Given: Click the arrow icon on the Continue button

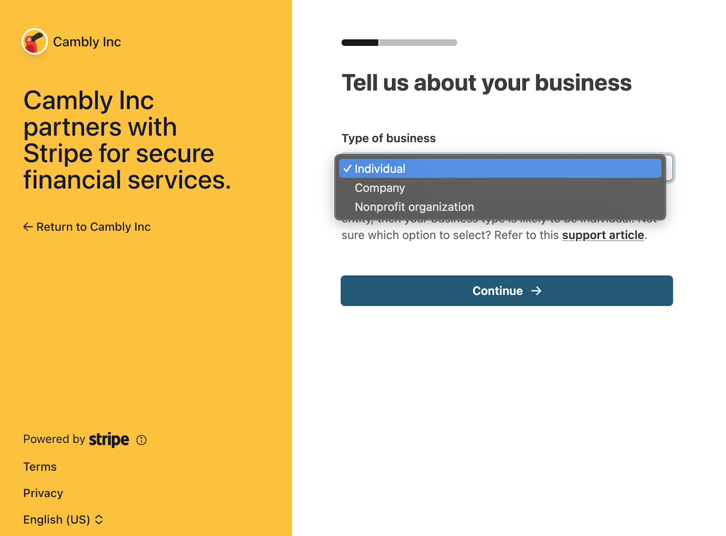Looking at the screenshot, I should click(536, 291).
